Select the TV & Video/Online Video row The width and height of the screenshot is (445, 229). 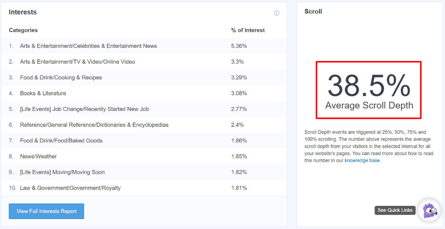tap(144, 62)
